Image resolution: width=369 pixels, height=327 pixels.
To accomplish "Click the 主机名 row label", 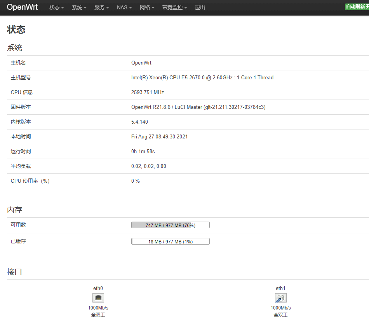I will coord(18,63).
